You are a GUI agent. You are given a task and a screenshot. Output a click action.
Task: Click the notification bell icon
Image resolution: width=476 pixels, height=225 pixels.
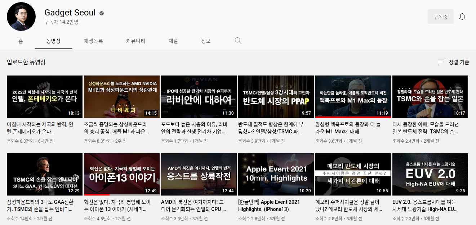pos(462,17)
